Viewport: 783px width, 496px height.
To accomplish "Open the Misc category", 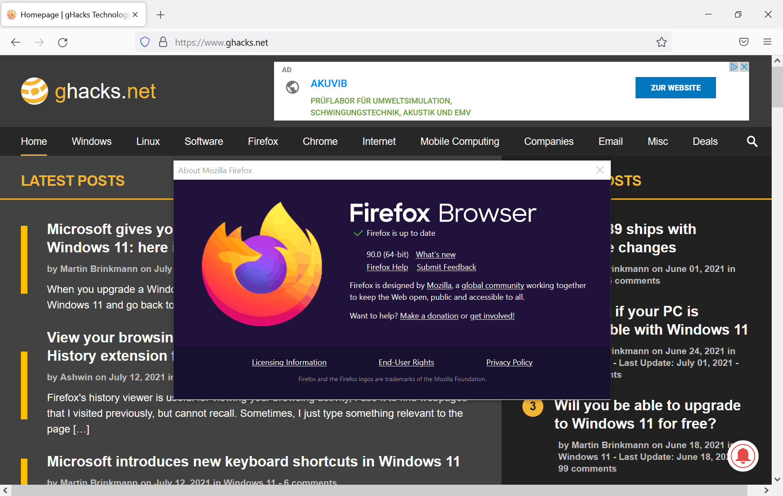I will (658, 141).
